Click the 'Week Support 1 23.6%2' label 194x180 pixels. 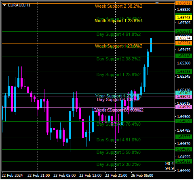[118, 46]
